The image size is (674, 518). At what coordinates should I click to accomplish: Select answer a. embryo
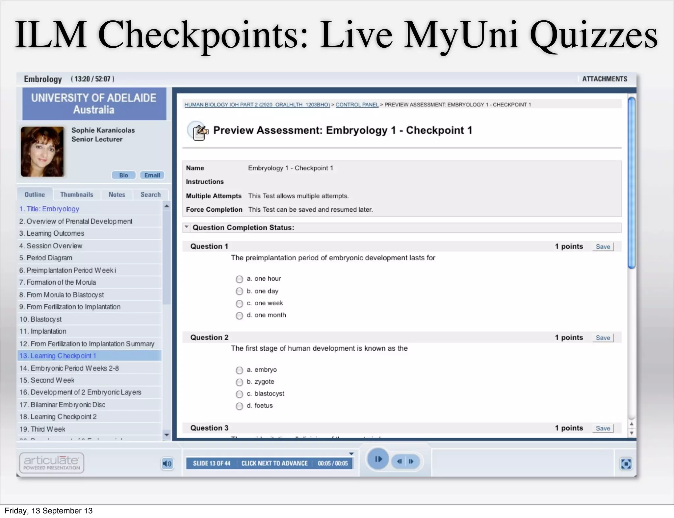click(239, 370)
